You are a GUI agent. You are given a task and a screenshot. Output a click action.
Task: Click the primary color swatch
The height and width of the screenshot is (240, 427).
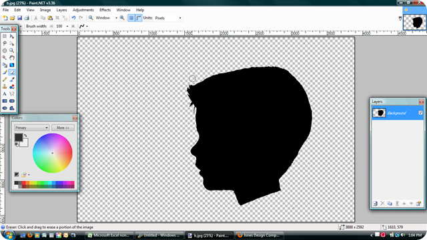19,137
